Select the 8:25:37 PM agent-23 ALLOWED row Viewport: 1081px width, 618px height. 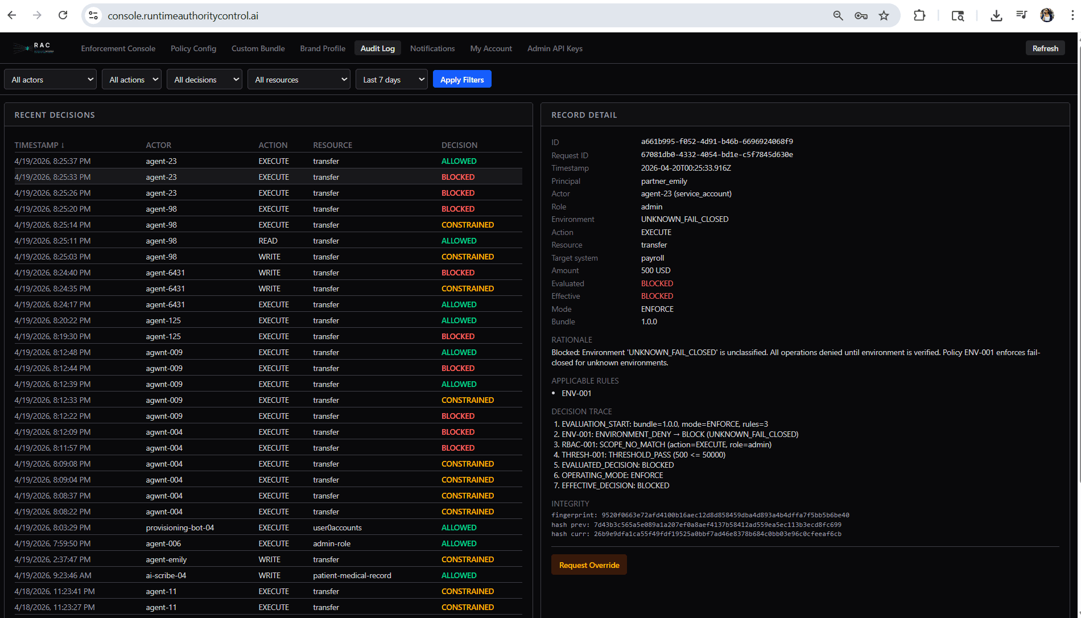268,161
